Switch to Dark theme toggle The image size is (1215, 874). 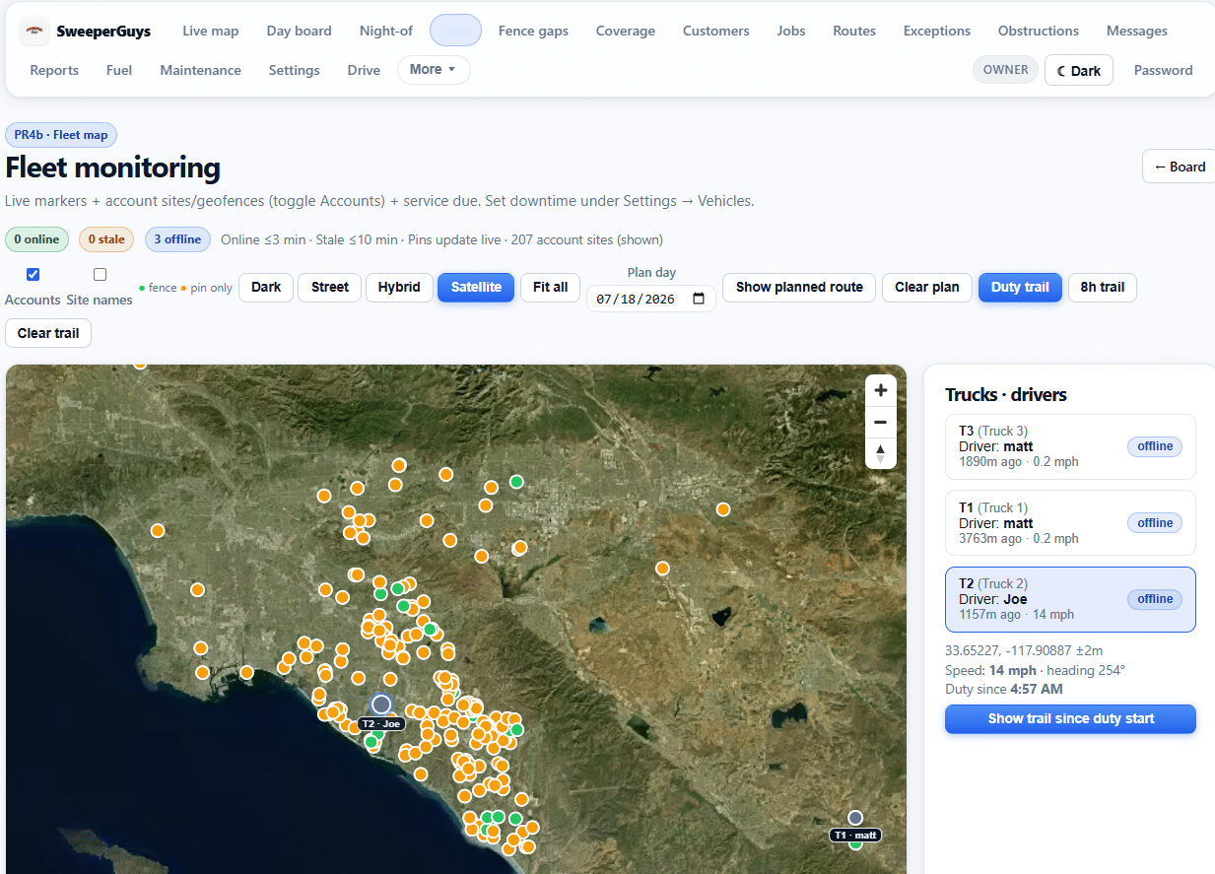1079,70
